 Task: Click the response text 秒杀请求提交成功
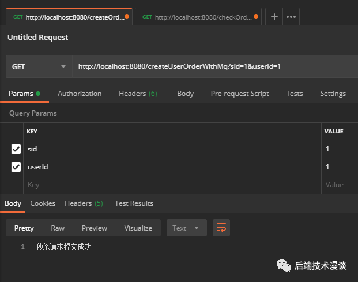(63, 247)
